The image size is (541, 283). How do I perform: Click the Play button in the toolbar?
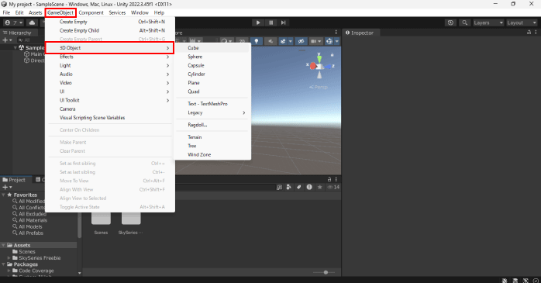pos(258,22)
